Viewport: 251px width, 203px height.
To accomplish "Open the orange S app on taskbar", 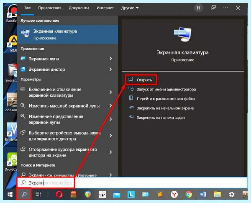I will pos(160,195).
